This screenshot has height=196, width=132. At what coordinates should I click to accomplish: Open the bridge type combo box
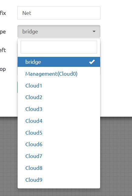(x=59, y=32)
